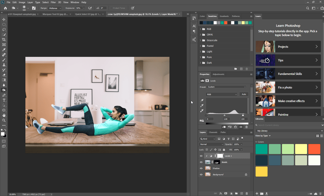The image size is (324, 196).
Task: Open the Levels Preset dropdown showing Custom
Action: pos(227,87)
